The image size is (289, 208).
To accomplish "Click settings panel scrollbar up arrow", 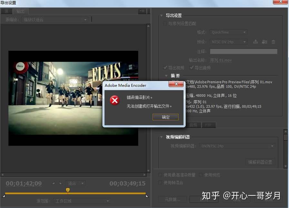I will 285,131.
